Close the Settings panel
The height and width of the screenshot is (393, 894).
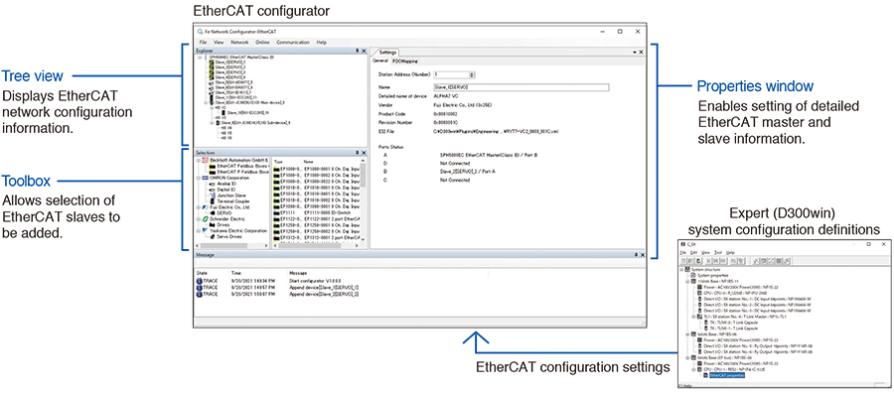(642, 52)
